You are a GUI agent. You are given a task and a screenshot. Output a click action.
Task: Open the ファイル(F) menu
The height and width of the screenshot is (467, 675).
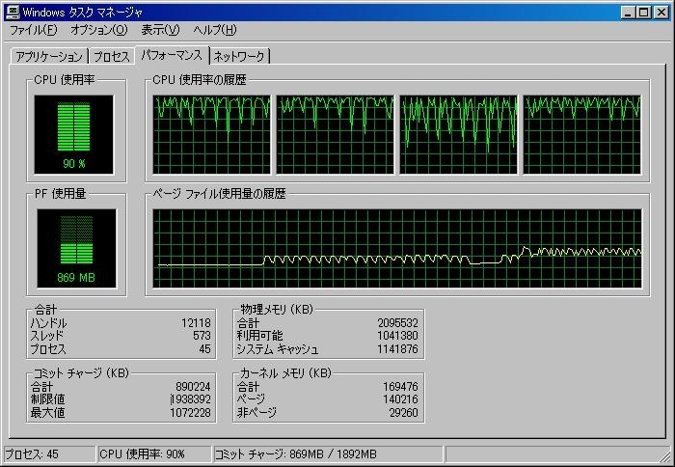(33, 30)
